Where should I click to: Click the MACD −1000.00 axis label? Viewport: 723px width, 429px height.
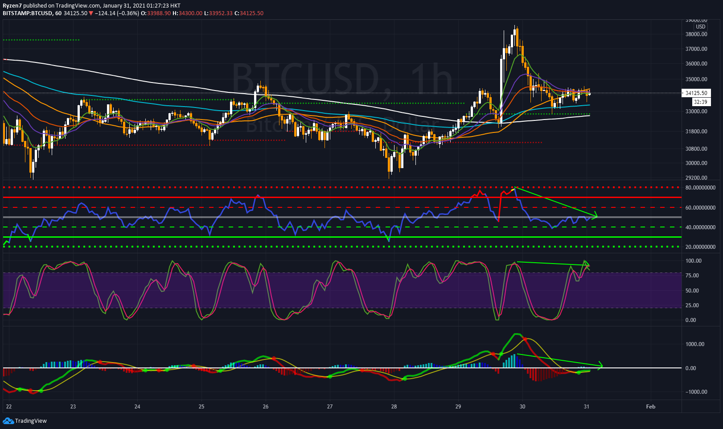pos(696,392)
